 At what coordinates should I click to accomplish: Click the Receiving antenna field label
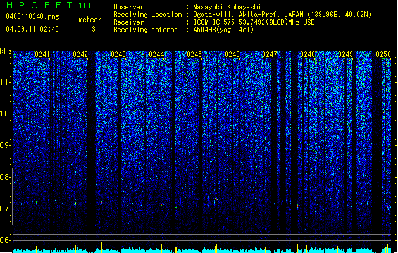coord(146,30)
